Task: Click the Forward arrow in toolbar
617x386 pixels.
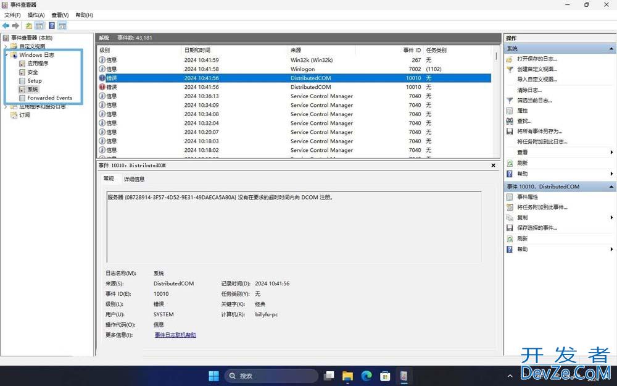Action: [x=16, y=26]
